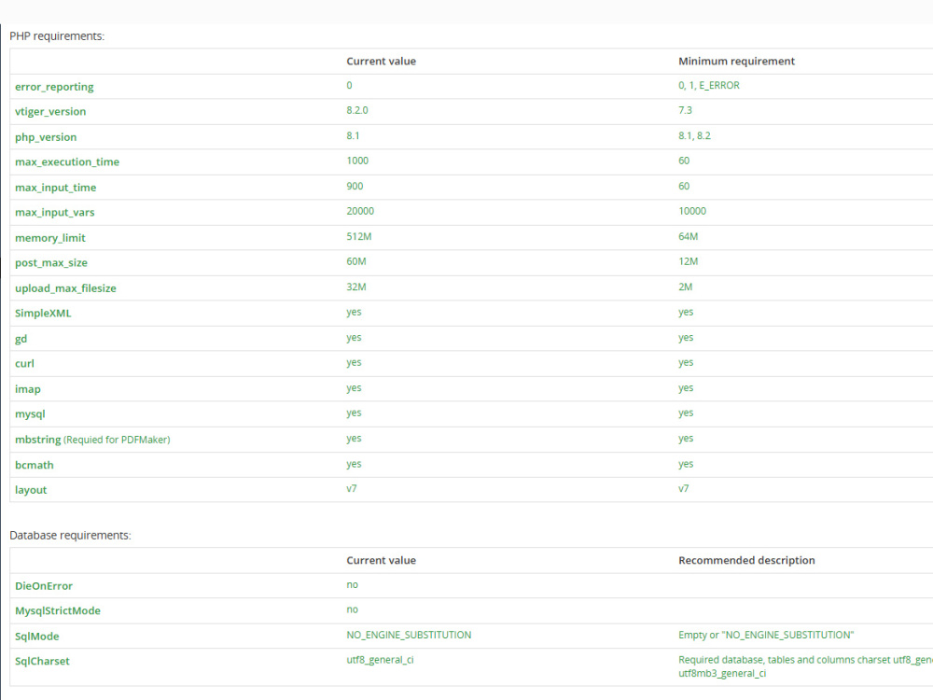Screen dimensions: 933x700
Task: Click the 8.2.0 vtiger version value
Action: (x=357, y=111)
